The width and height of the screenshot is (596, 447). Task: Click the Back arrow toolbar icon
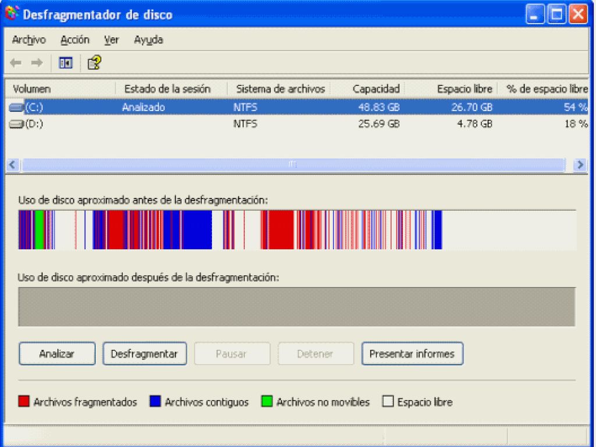pos(16,63)
